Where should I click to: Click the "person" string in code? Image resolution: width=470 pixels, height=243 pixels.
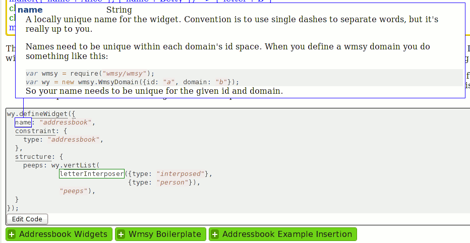[x=172, y=183]
